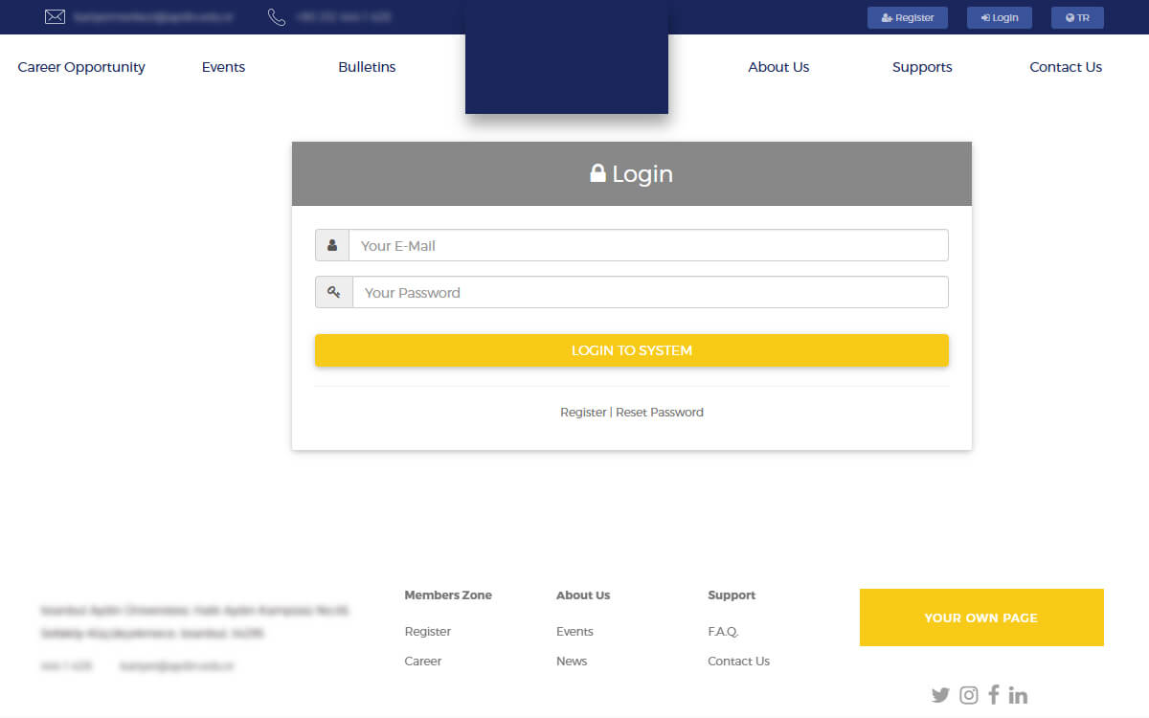Click the key icon beside the password field

click(x=334, y=292)
